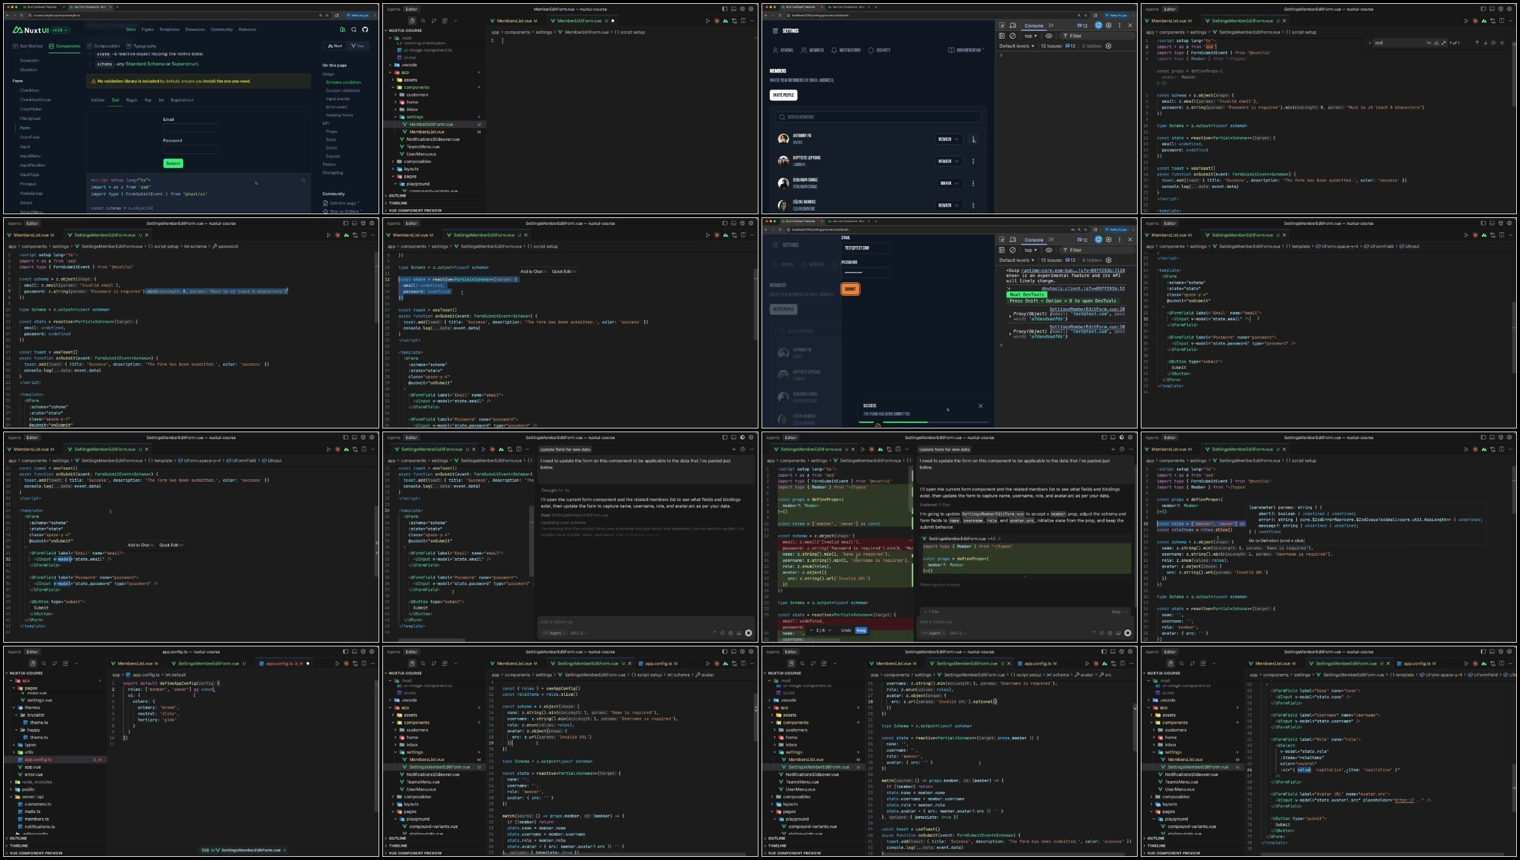The width and height of the screenshot is (1520, 860).
Task: Click the flame icon in the editor toolbar
Action: [717, 21]
